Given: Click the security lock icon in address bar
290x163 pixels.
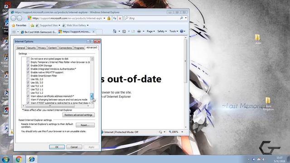Looking at the screenshot, I should 109,18.
